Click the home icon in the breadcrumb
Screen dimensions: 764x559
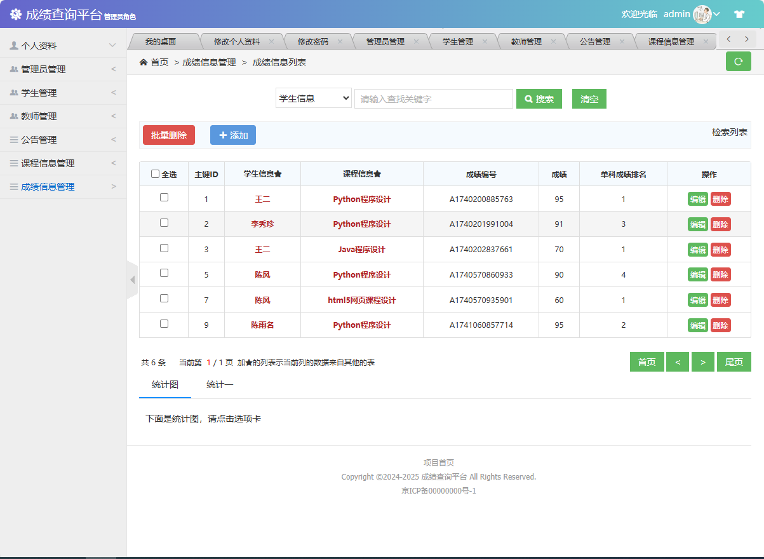click(144, 63)
